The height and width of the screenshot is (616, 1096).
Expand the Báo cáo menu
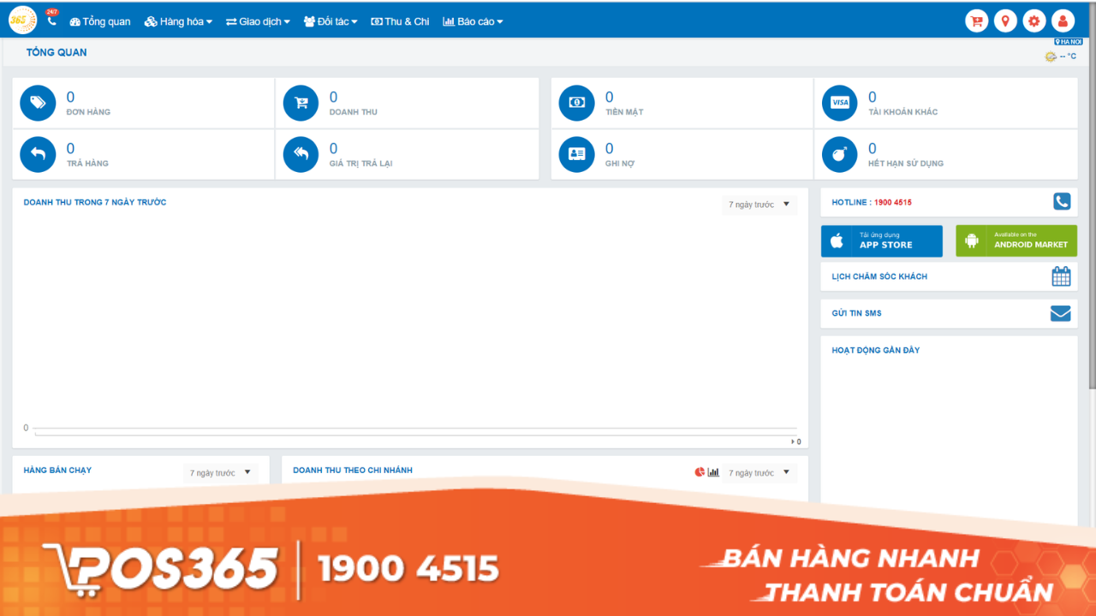point(473,21)
